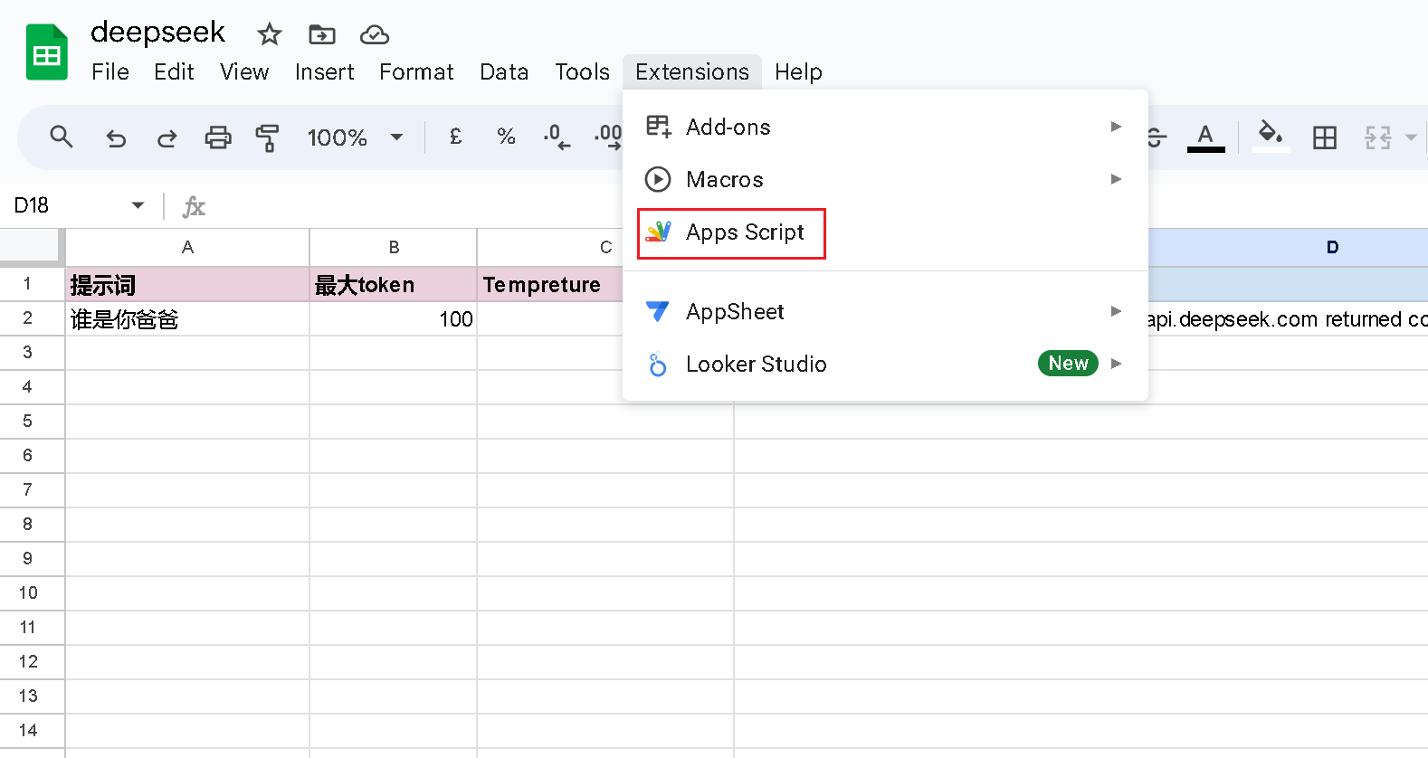Select cell with api.deepseek.com text

click(x=1288, y=319)
